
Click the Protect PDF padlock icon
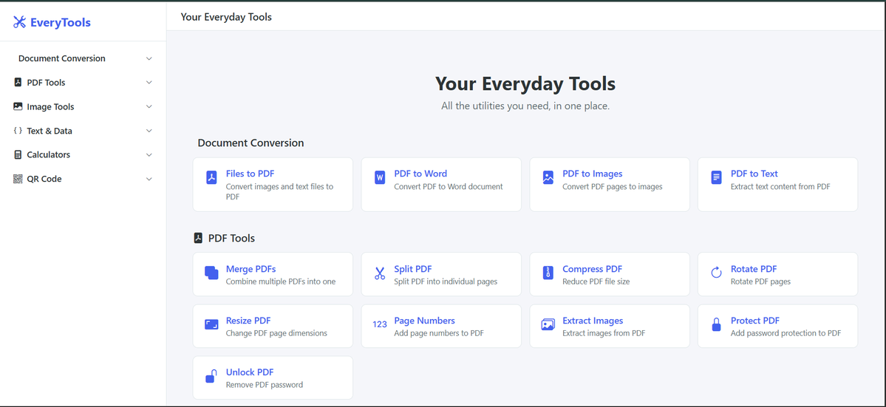click(716, 324)
